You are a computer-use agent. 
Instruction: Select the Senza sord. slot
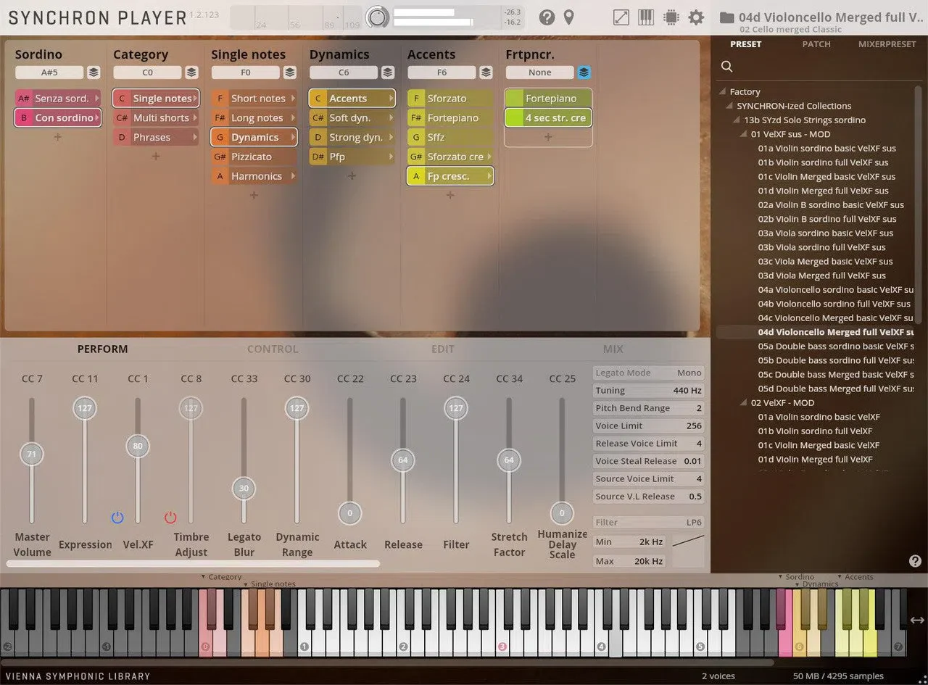point(57,99)
